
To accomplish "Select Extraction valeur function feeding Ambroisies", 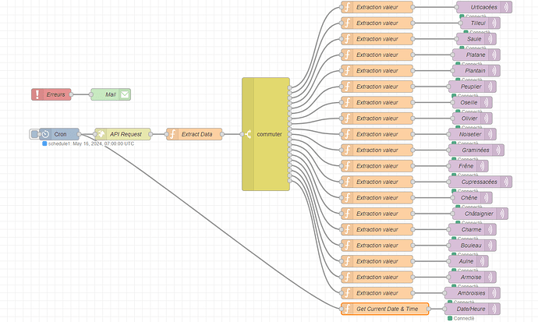I will [x=377, y=293].
